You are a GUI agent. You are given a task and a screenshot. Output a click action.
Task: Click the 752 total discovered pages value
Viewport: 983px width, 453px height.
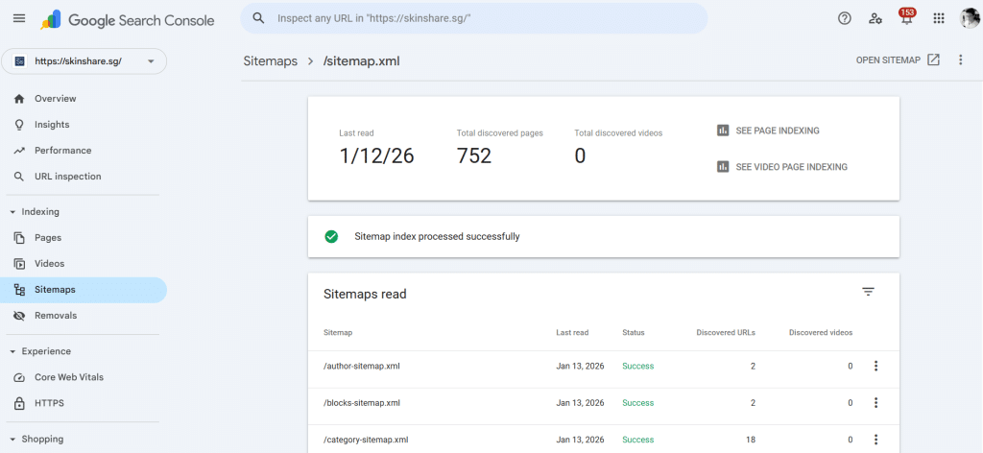[474, 155]
